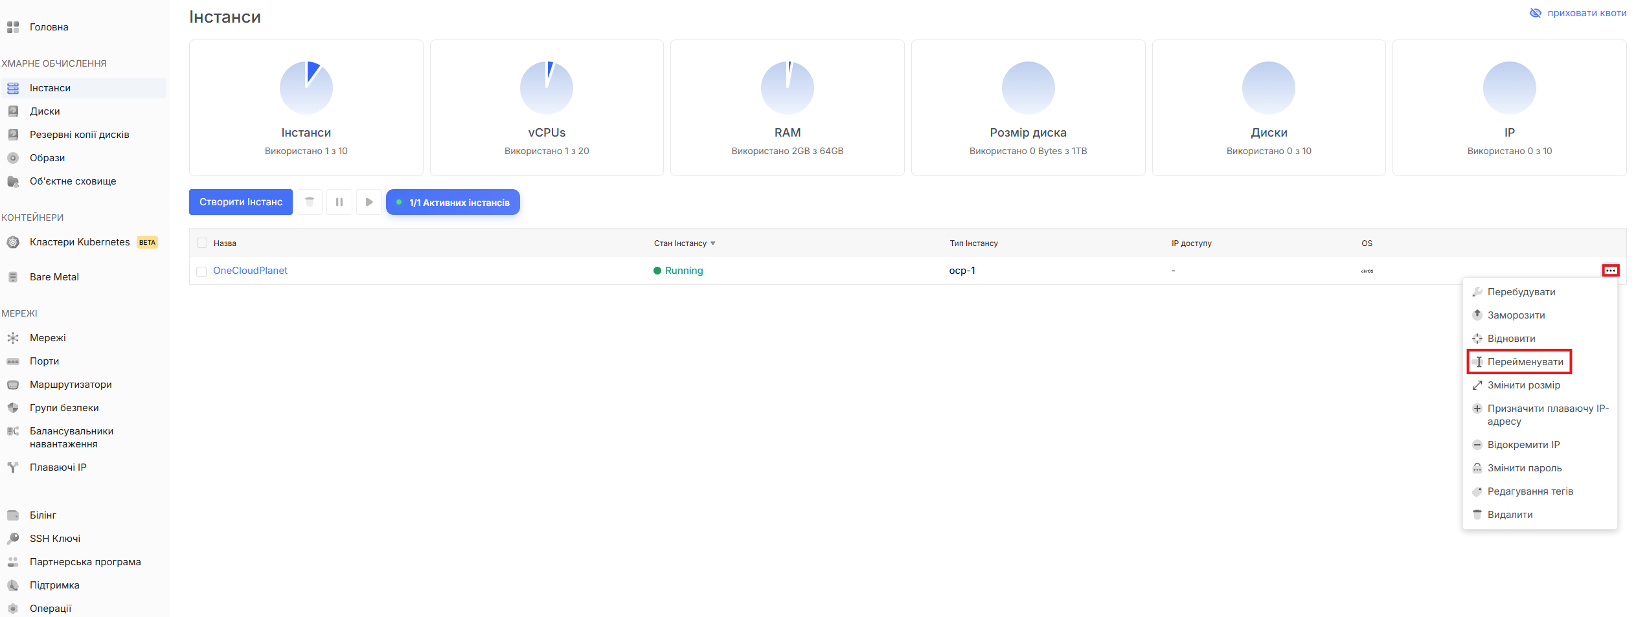The image size is (1636, 617).
Task: Click the Створити Інстанс button
Action: click(241, 202)
